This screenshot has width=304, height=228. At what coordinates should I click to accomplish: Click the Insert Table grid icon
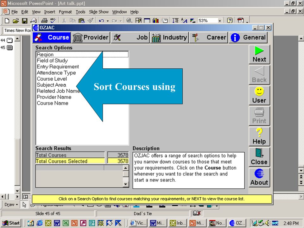point(147,21)
